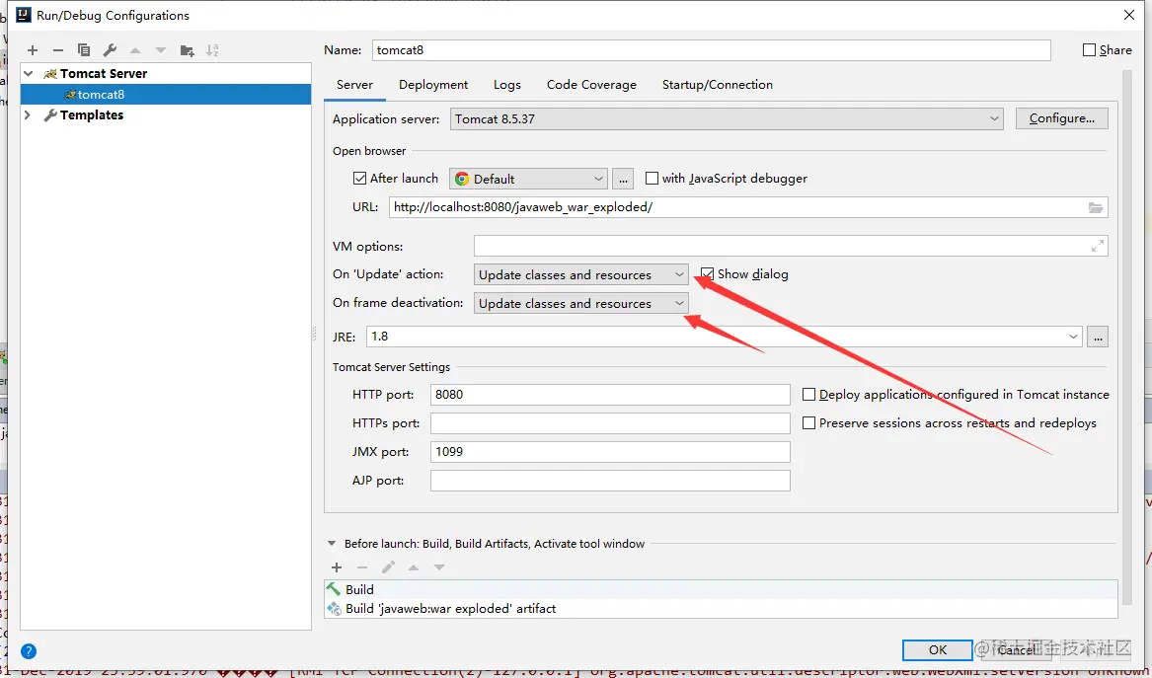This screenshot has height=678, width=1152.
Task: Close the Run/Debug Configurations dialog
Action: 1129,15
